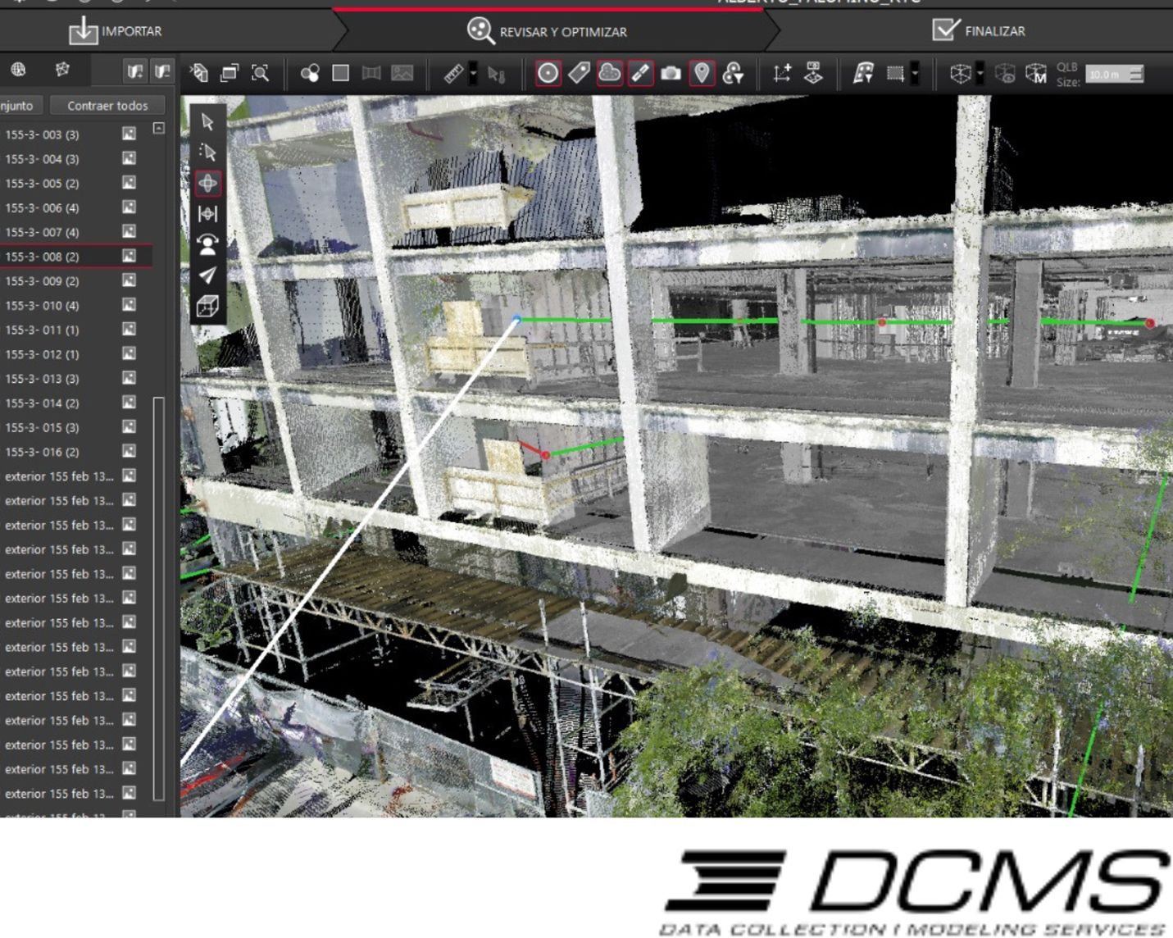
Task: Activate the camera snapshot tool
Action: click(x=671, y=74)
